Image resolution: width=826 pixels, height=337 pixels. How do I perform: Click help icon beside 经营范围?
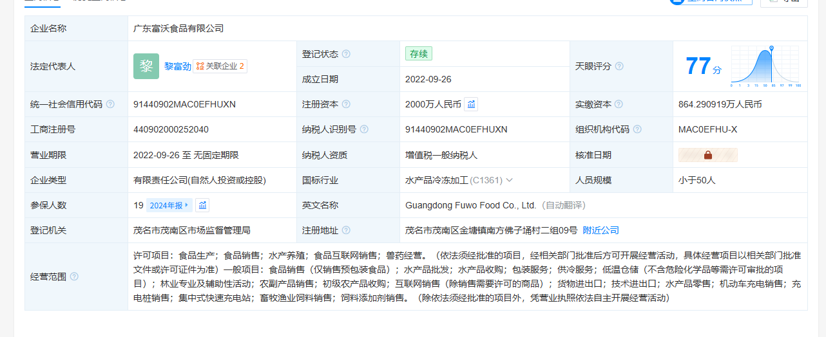point(74,277)
